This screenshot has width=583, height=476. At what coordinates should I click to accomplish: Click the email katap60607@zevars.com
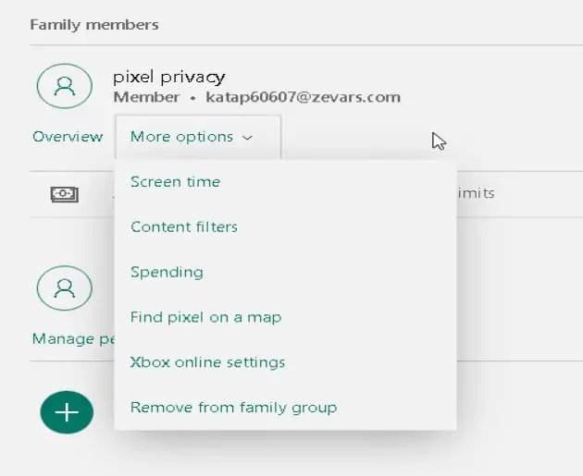pos(303,97)
